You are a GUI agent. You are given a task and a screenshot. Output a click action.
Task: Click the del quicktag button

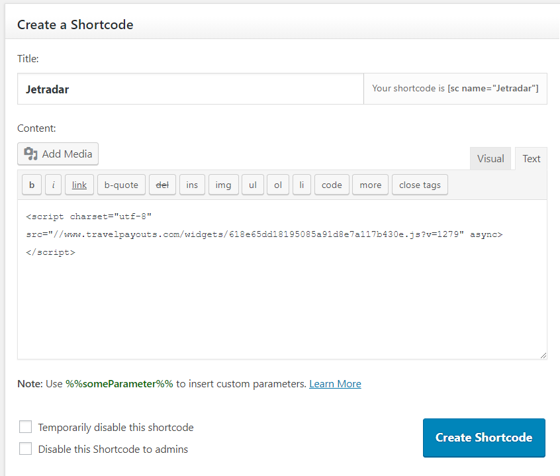point(162,185)
